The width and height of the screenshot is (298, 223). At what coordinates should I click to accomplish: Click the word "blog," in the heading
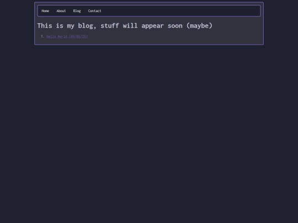pyautogui.click(x=87, y=26)
